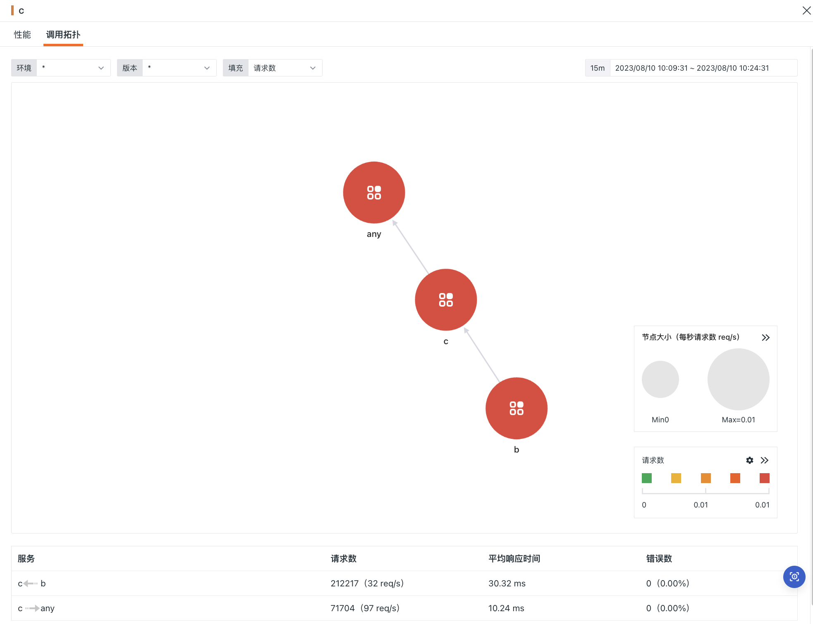The image size is (813, 624).
Task: Click the 错误数 column header
Action: [x=659, y=559]
